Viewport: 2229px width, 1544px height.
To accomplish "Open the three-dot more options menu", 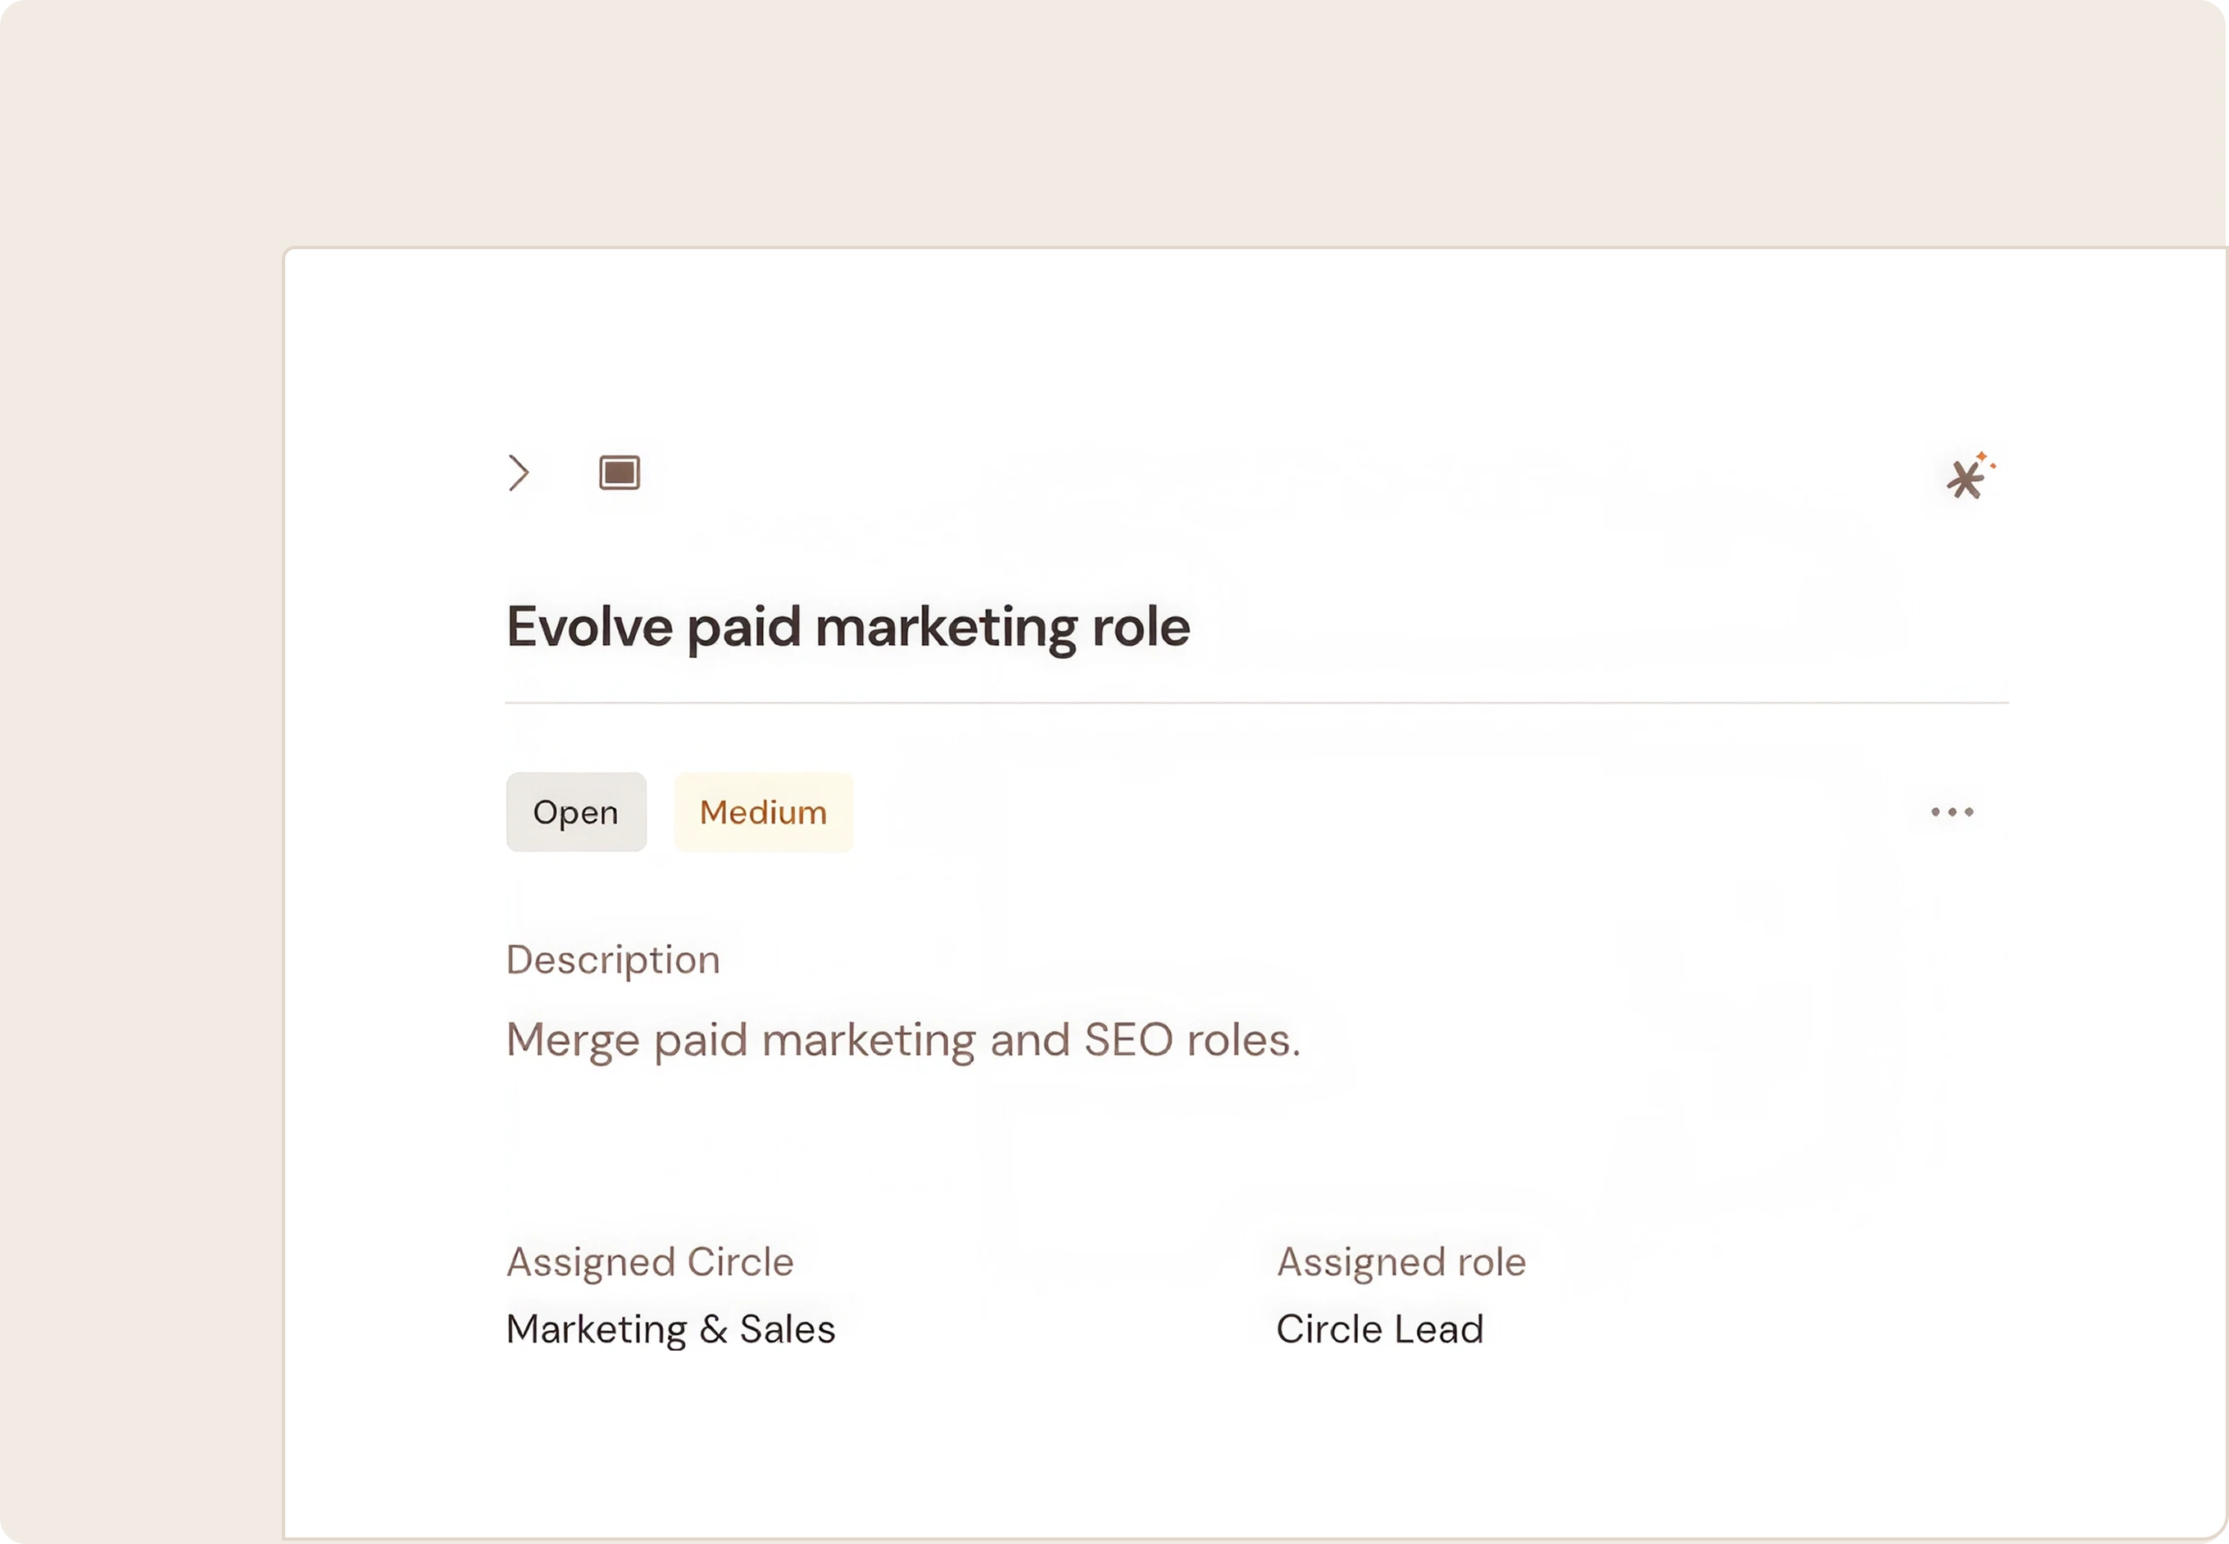I will pyautogui.click(x=1951, y=811).
